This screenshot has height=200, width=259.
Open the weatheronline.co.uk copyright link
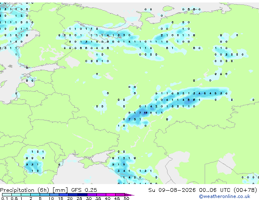click(225, 196)
